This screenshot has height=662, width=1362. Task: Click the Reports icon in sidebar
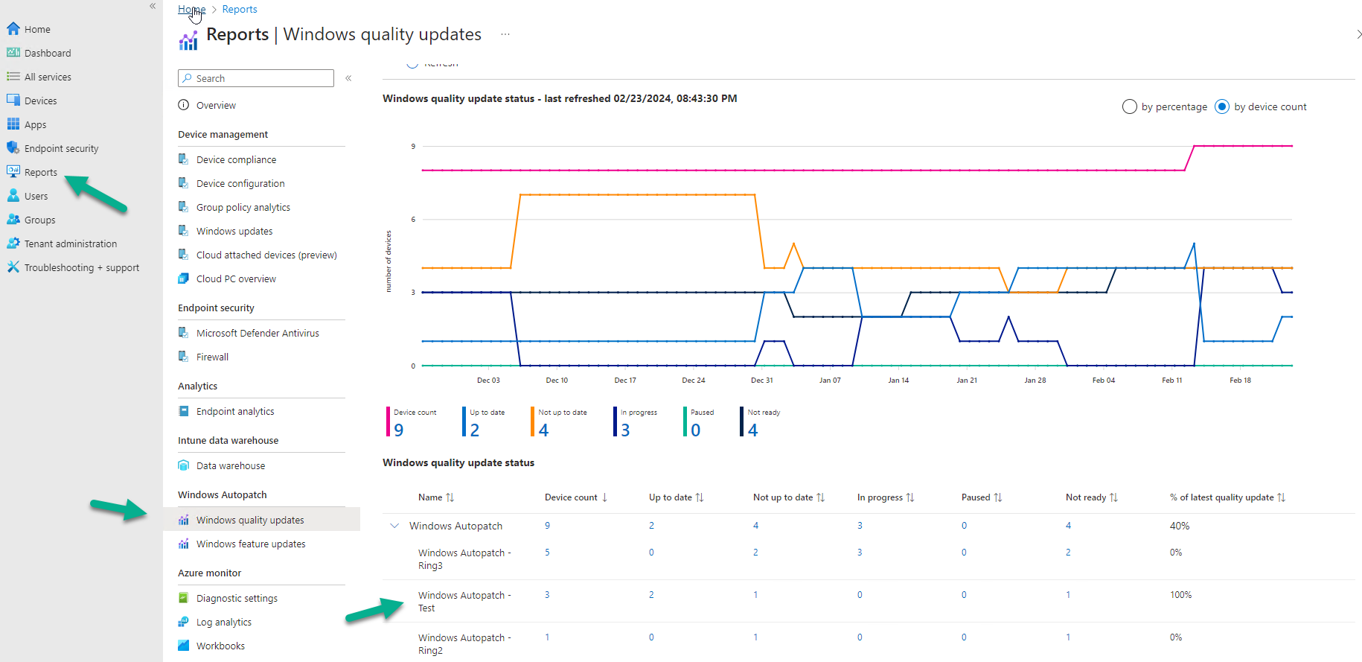[13, 172]
